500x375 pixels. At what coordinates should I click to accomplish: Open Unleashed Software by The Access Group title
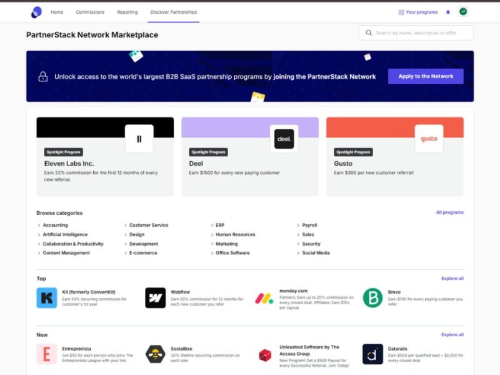point(309,350)
